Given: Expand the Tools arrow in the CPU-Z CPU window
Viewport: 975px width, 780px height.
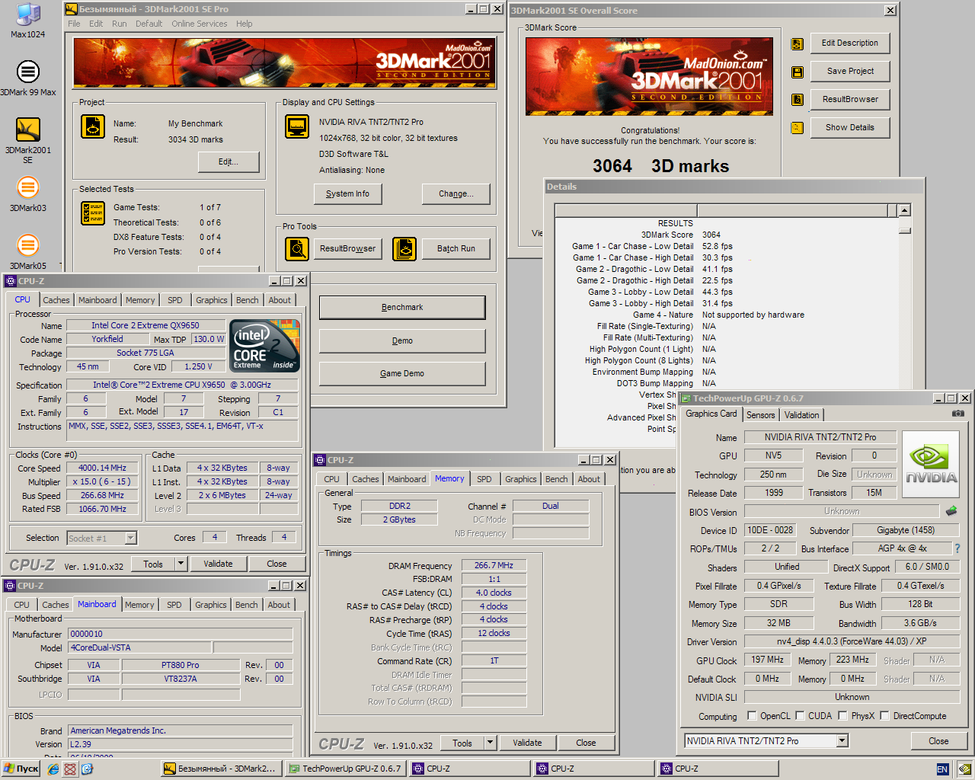Looking at the screenshot, I should pyautogui.click(x=181, y=564).
